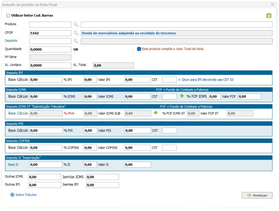
Task: Click green plus icon in Imposto ICMS
Action: click(182, 96)
